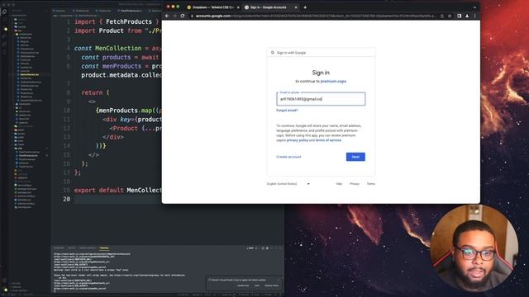
Task: Close the Dropdown – Tailwind CSS tab
Action: [238, 7]
